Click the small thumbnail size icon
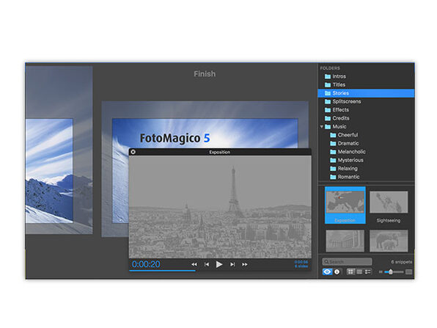The image size is (437, 328). (x=381, y=272)
